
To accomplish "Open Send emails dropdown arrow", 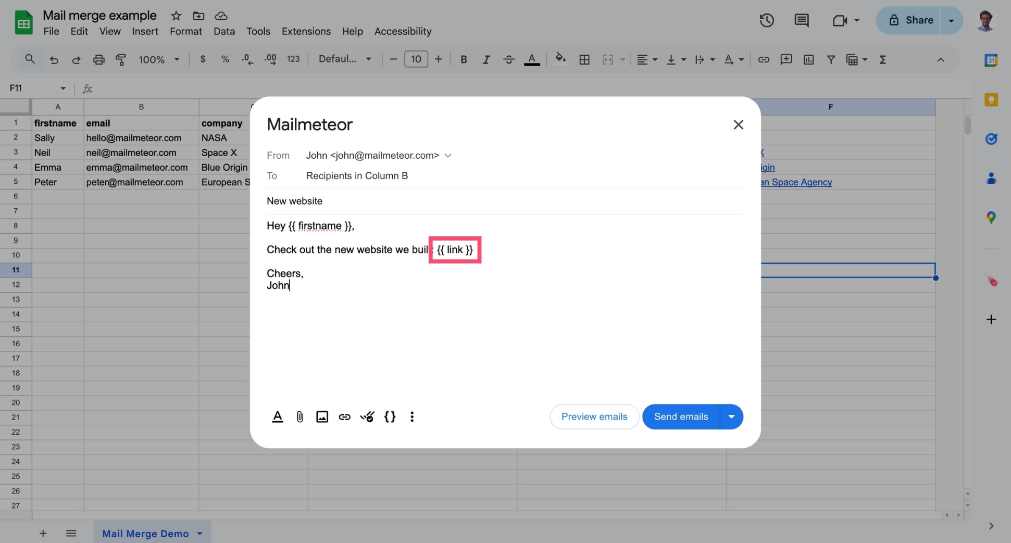I will click(731, 416).
